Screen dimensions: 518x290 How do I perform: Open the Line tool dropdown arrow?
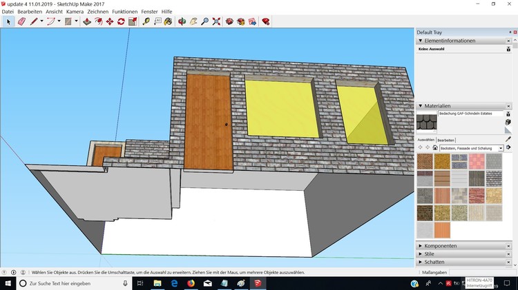pos(41,21)
